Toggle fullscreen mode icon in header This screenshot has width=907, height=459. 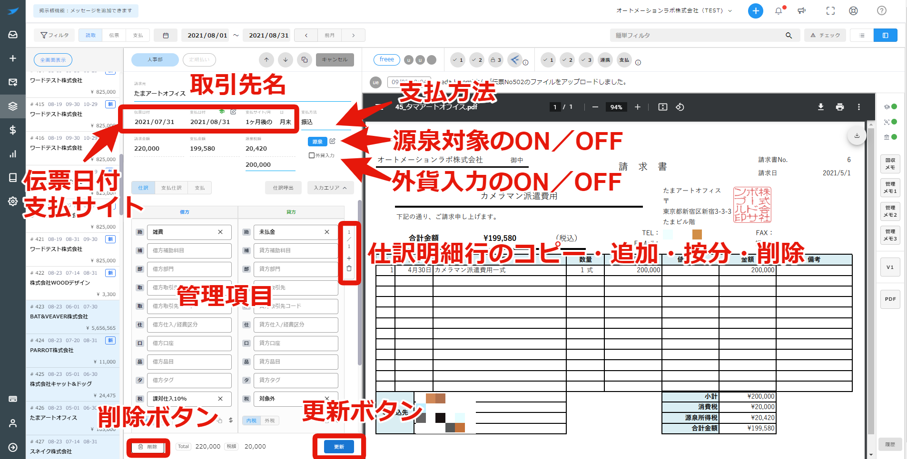point(830,11)
